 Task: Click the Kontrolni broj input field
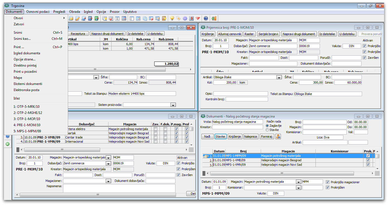click(247, 99)
